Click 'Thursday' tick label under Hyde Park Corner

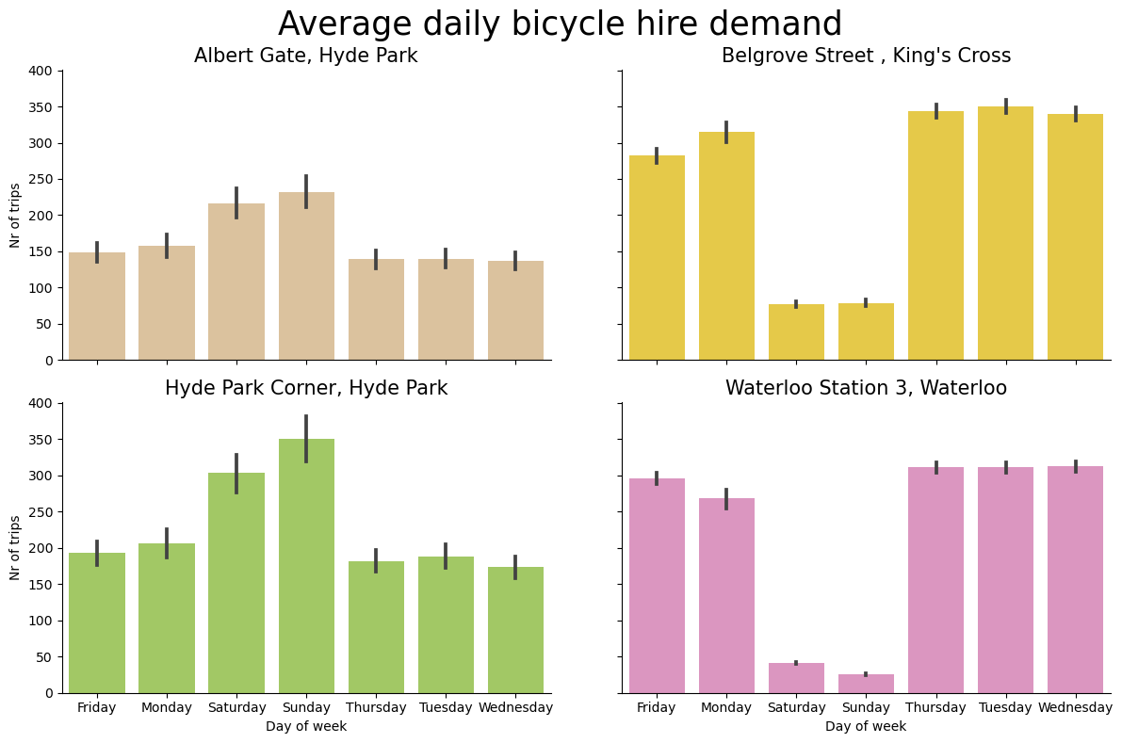[x=376, y=708]
